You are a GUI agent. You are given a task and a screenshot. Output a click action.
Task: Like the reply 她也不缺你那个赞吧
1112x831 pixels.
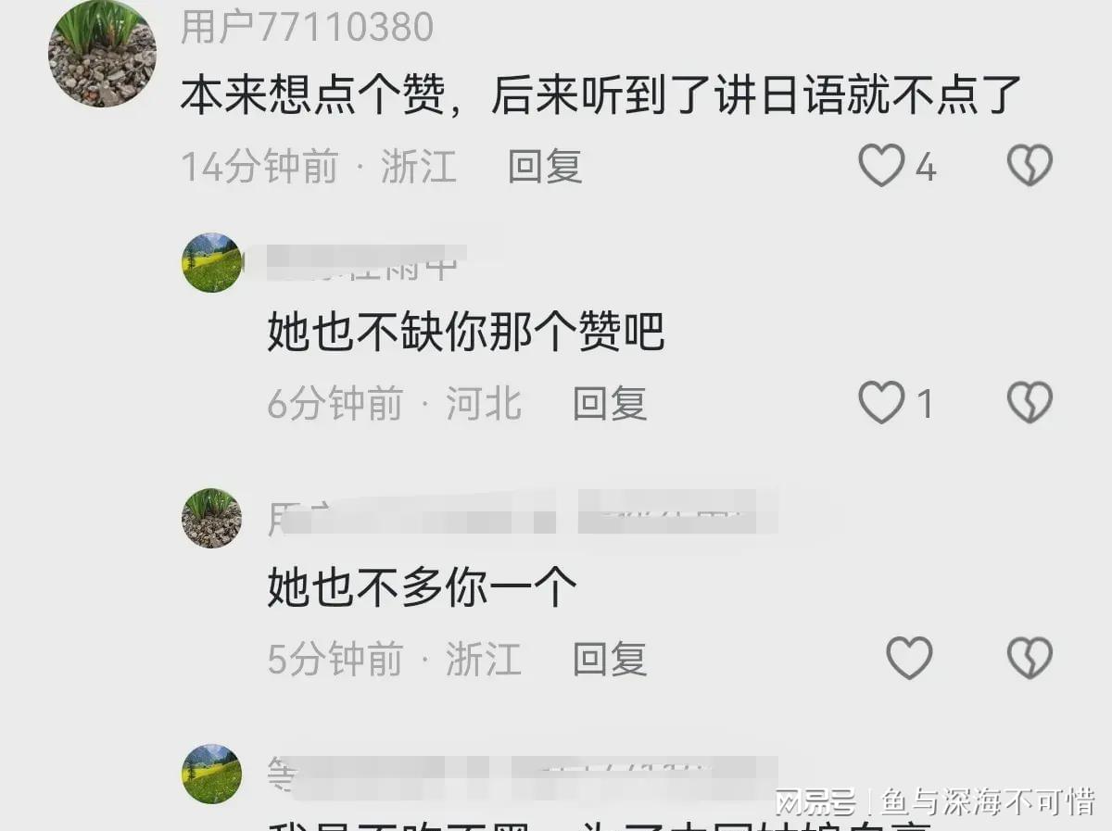(x=881, y=403)
